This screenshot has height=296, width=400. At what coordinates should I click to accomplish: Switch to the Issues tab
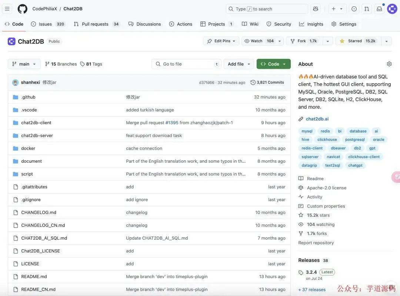[x=48, y=24]
